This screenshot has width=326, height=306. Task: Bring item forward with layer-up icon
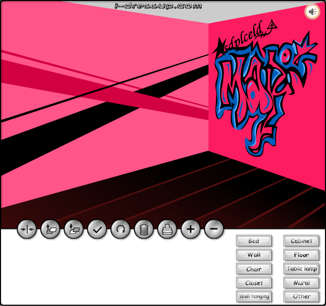click(x=50, y=229)
